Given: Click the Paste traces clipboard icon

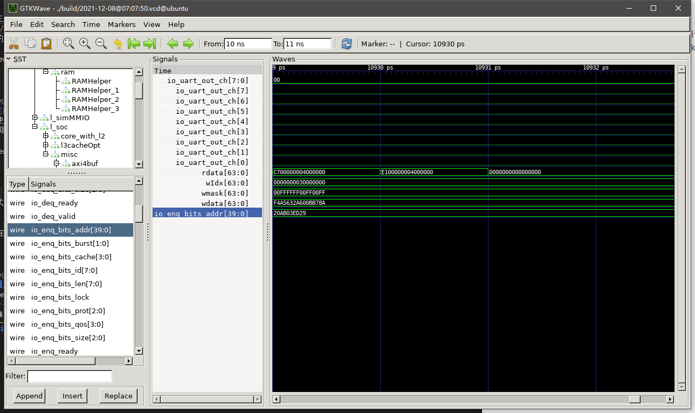Looking at the screenshot, I should point(46,44).
